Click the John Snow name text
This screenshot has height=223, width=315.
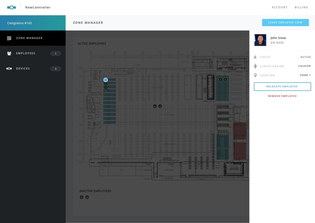click(278, 38)
